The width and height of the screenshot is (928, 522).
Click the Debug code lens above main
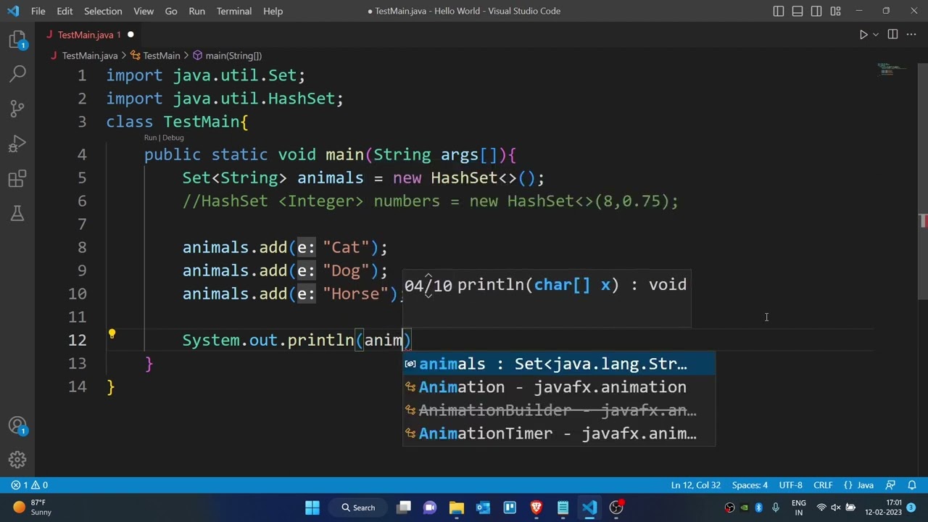coord(173,138)
